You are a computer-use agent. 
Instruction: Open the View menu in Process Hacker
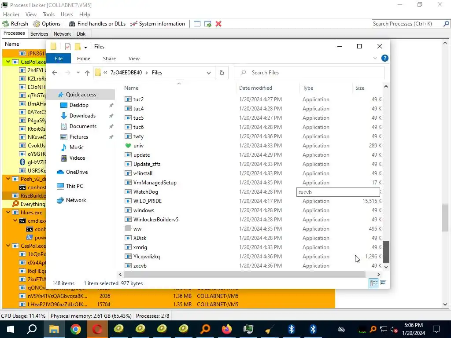tap(31, 15)
